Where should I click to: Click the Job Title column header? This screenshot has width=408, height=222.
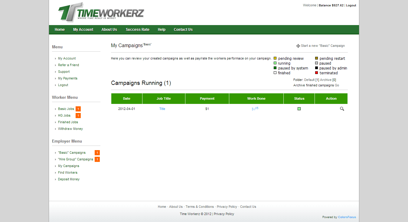tap(164, 99)
